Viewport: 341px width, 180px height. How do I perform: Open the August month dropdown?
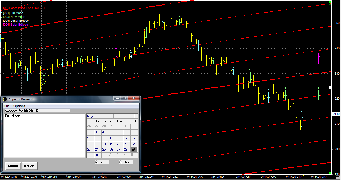click(115, 116)
